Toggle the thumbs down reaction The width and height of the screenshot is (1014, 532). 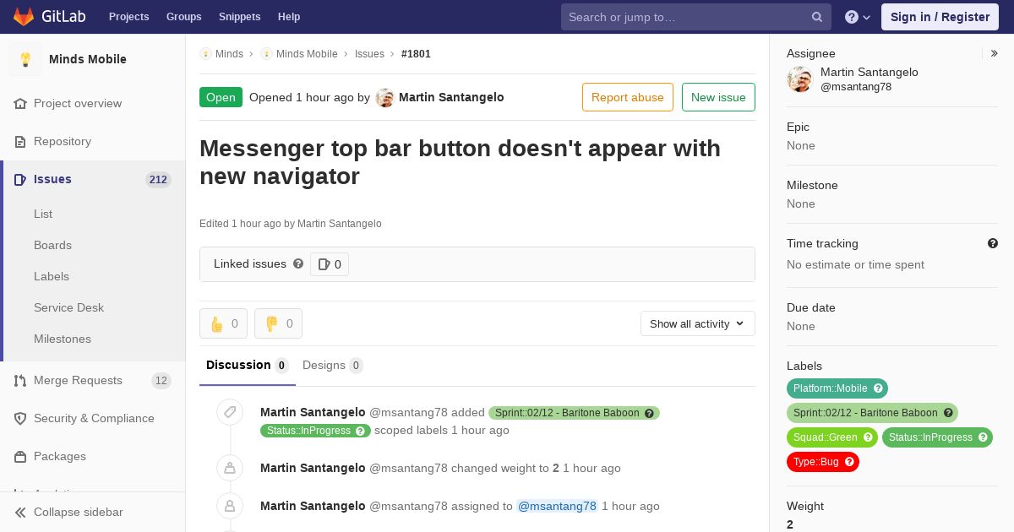[278, 323]
